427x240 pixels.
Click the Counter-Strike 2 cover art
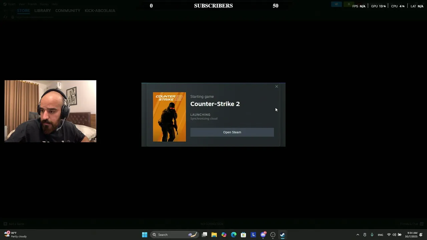tap(169, 117)
